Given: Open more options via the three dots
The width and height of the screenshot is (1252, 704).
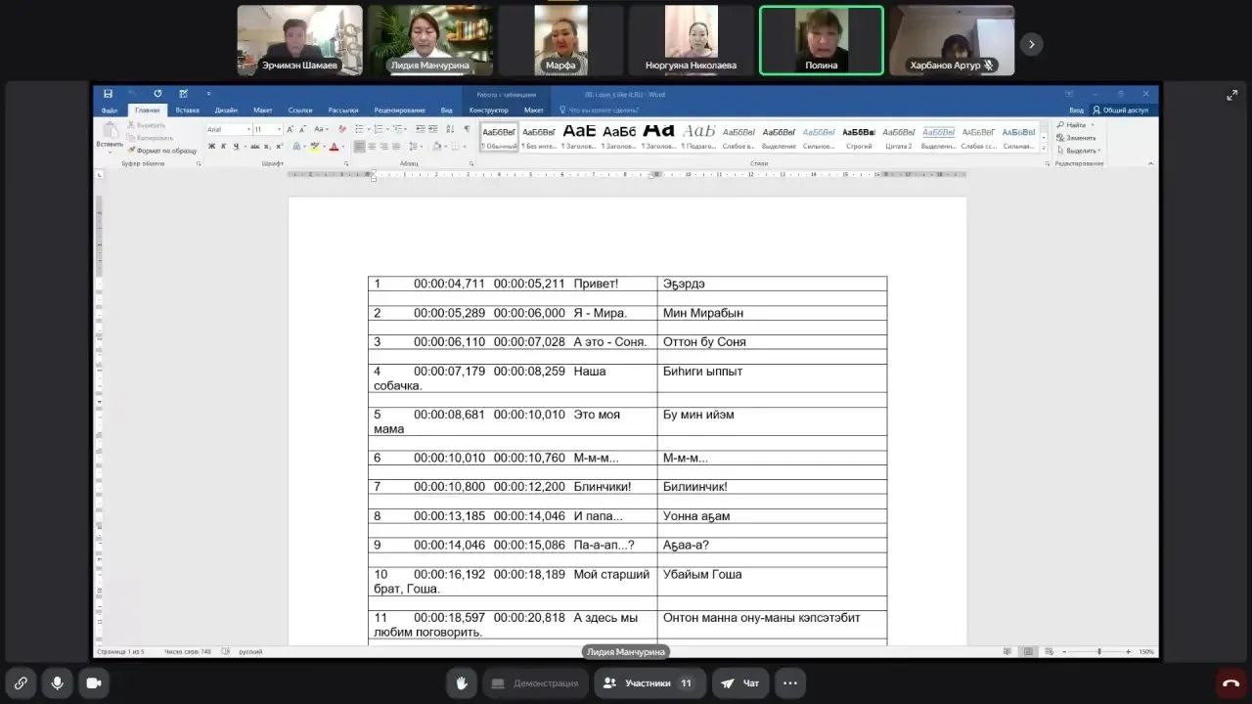Looking at the screenshot, I should pyautogui.click(x=790, y=683).
